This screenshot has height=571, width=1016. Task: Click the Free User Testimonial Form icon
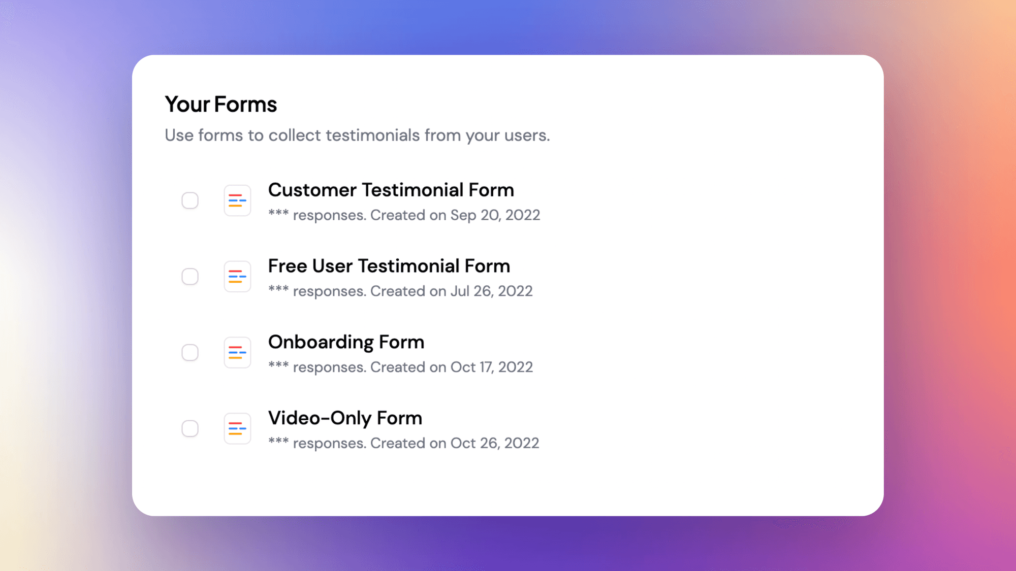[237, 276]
